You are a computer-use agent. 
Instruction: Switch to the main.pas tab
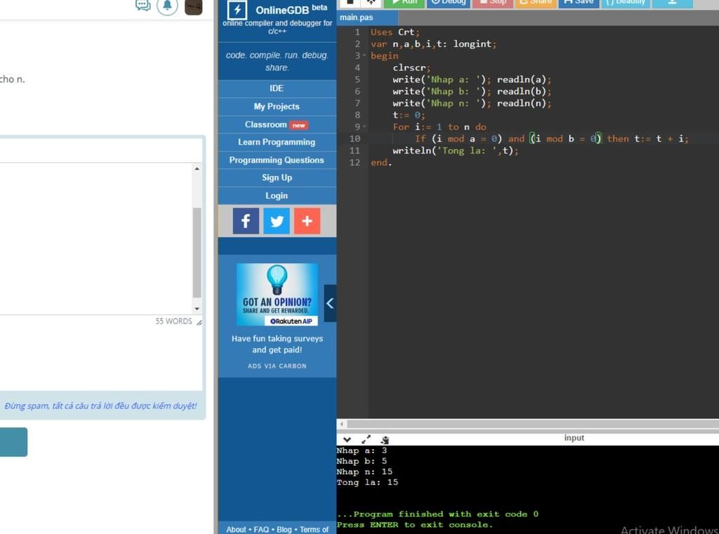tap(357, 18)
